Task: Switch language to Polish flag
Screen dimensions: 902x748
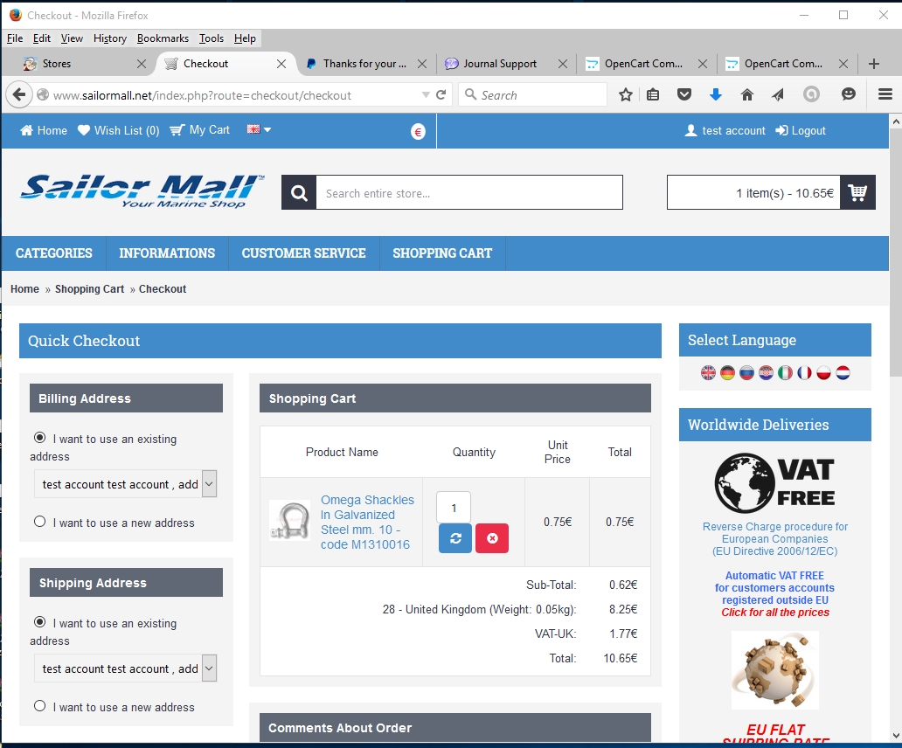Action: [823, 373]
